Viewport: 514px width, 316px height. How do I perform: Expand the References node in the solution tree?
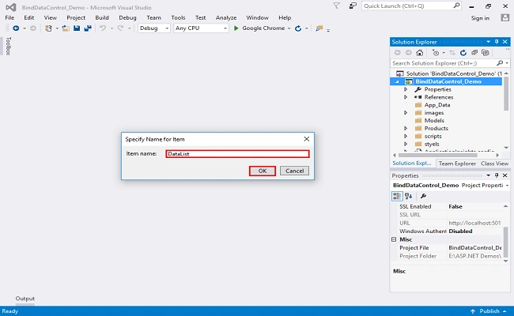click(406, 97)
